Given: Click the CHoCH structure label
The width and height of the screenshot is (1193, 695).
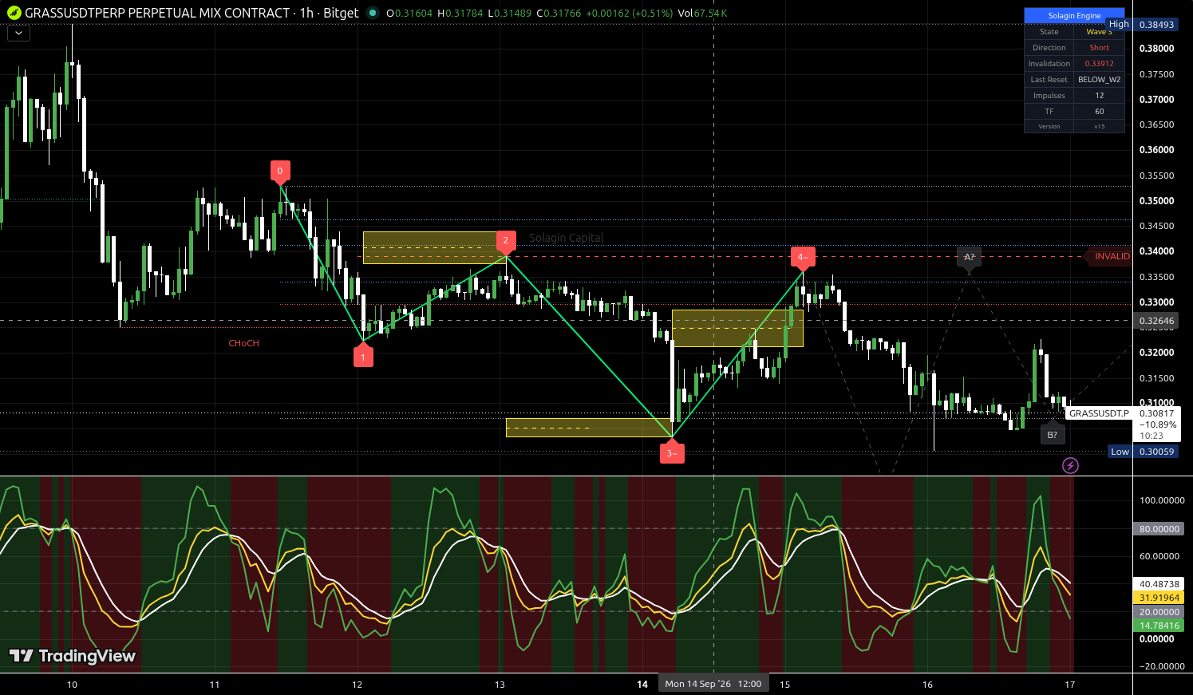Looking at the screenshot, I should coord(244,343).
